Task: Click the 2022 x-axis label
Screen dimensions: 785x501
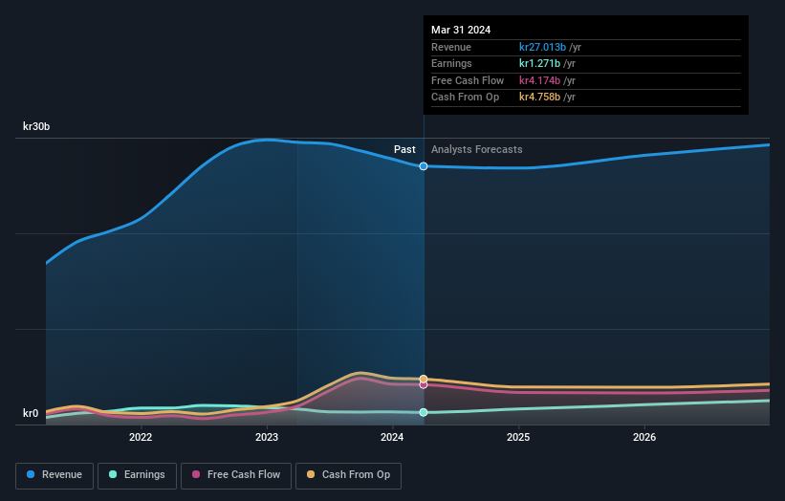Action: point(141,438)
